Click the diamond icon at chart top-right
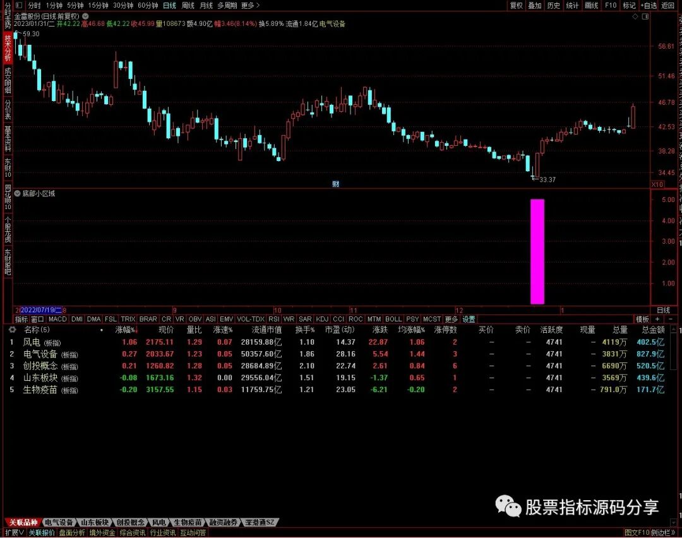 [x=635, y=16]
